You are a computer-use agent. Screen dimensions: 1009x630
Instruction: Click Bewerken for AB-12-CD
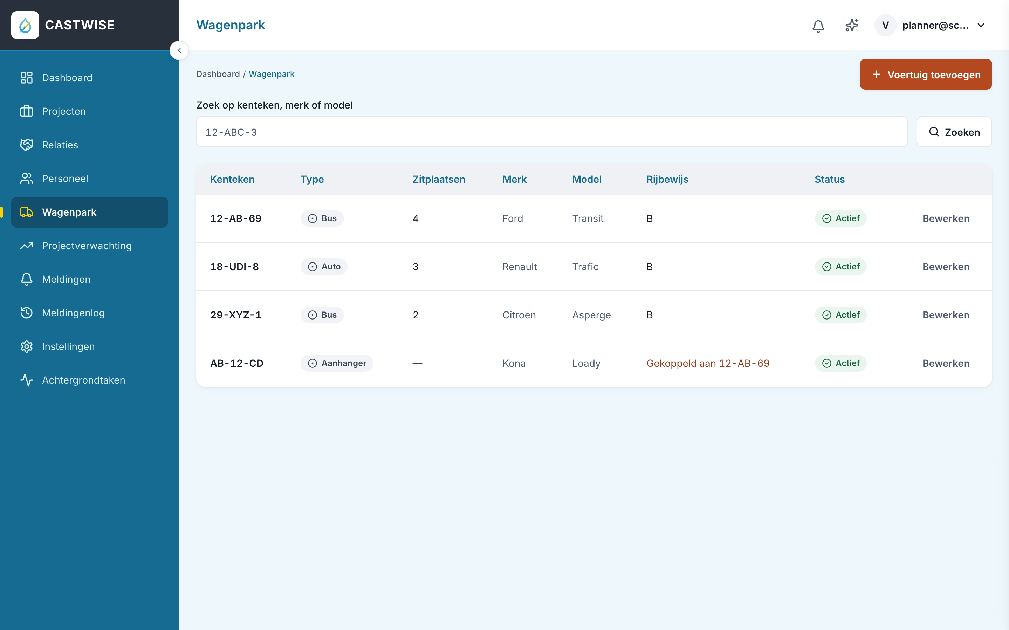(946, 363)
